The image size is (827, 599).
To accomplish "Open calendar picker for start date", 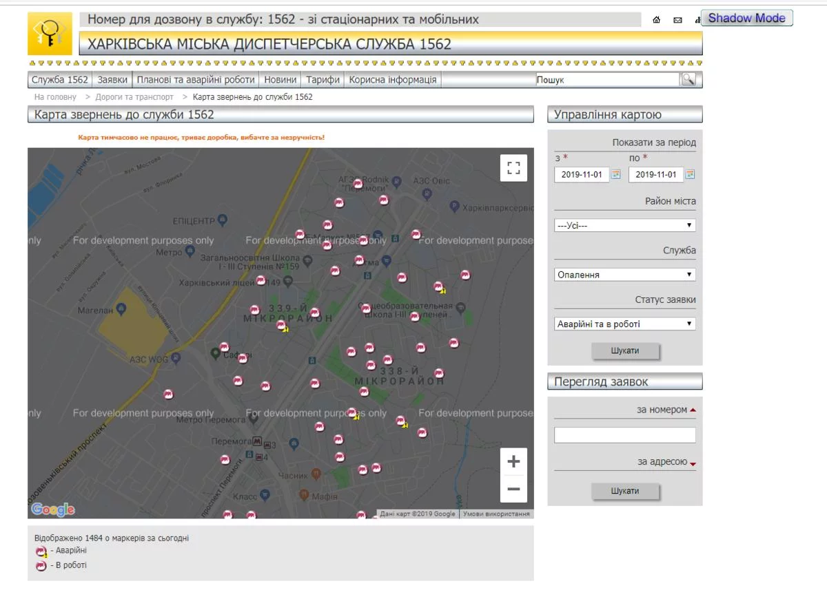I will 616,174.
